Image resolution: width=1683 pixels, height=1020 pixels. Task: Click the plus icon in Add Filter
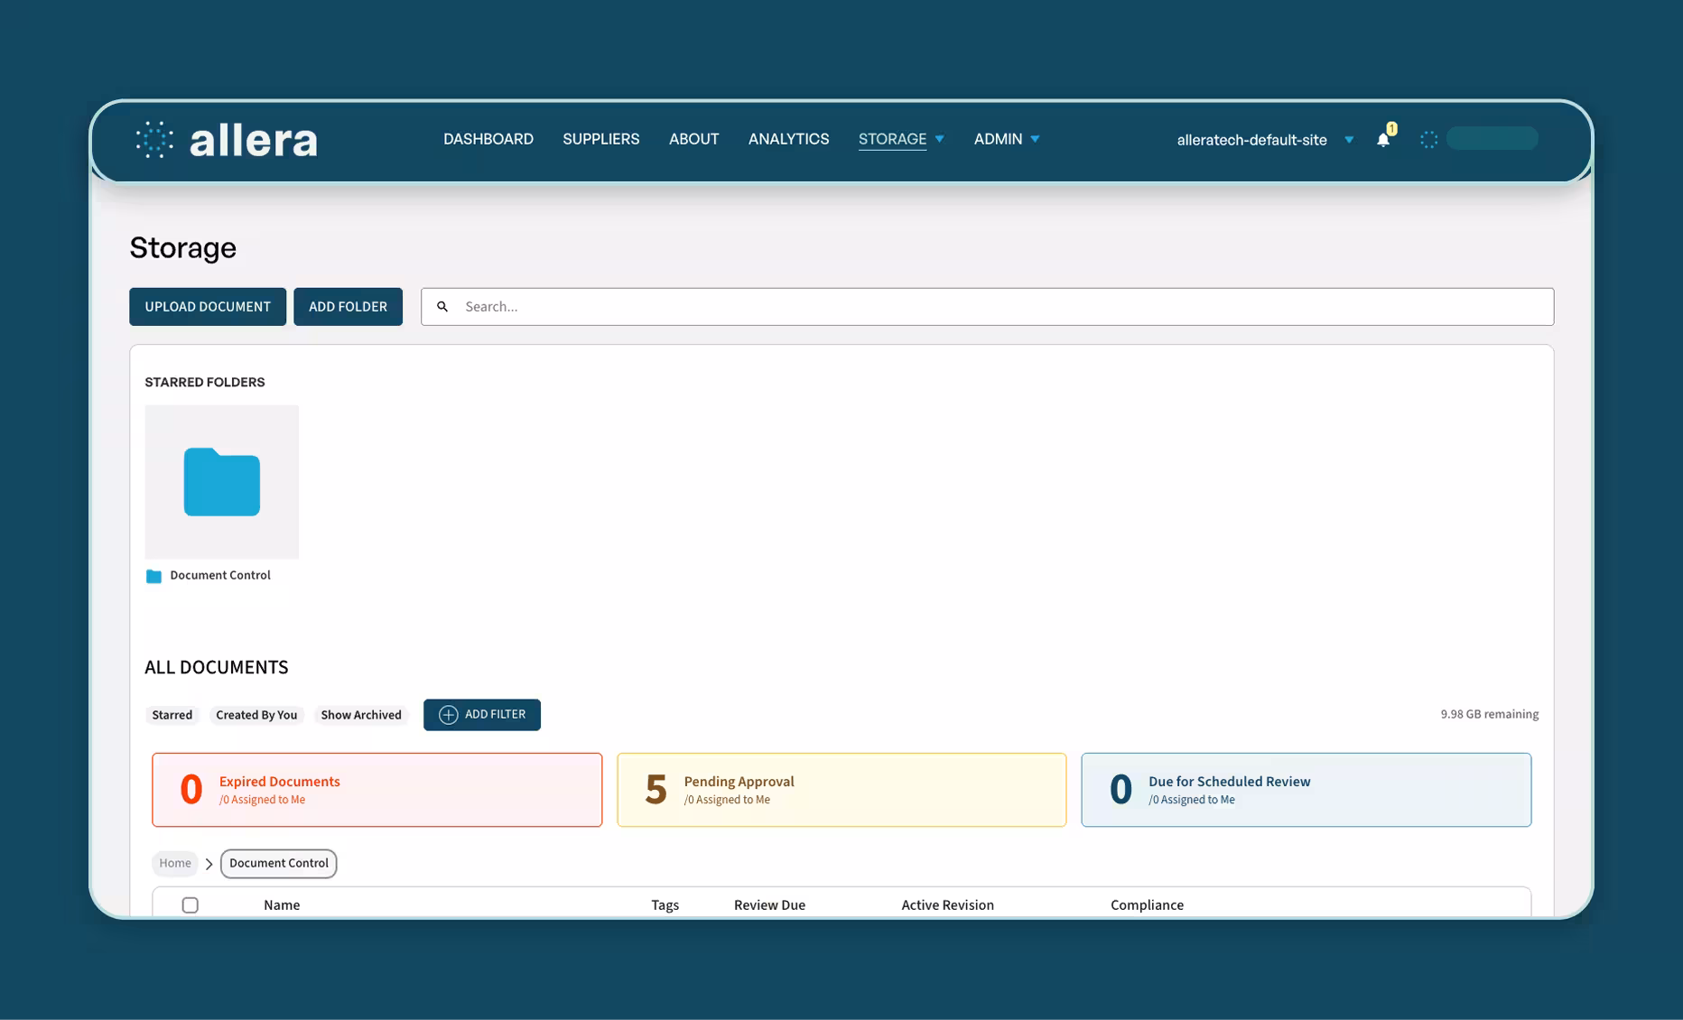pos(448,715)
